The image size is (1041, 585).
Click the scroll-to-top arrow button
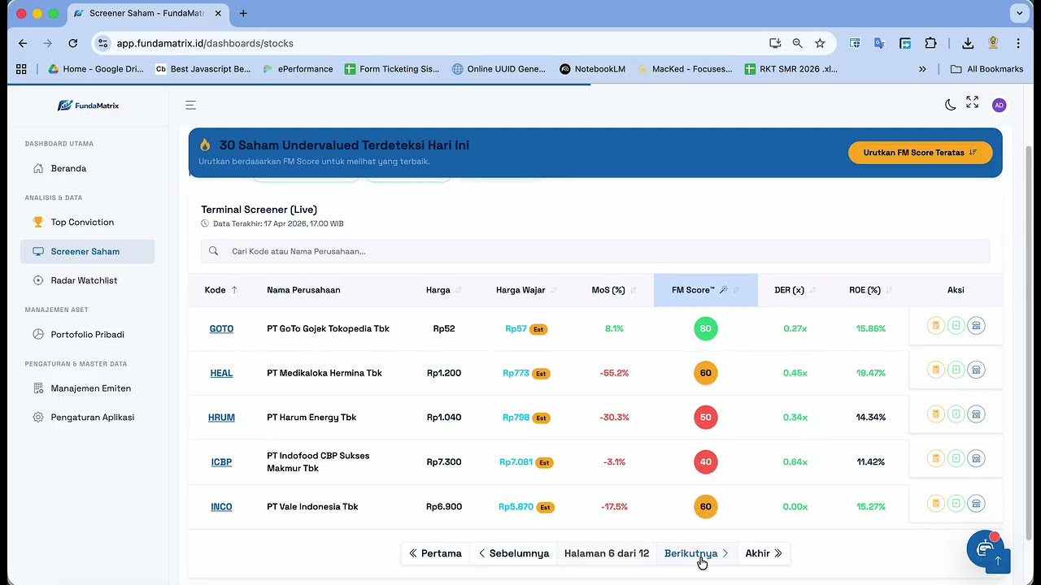[x=997, y=561]
